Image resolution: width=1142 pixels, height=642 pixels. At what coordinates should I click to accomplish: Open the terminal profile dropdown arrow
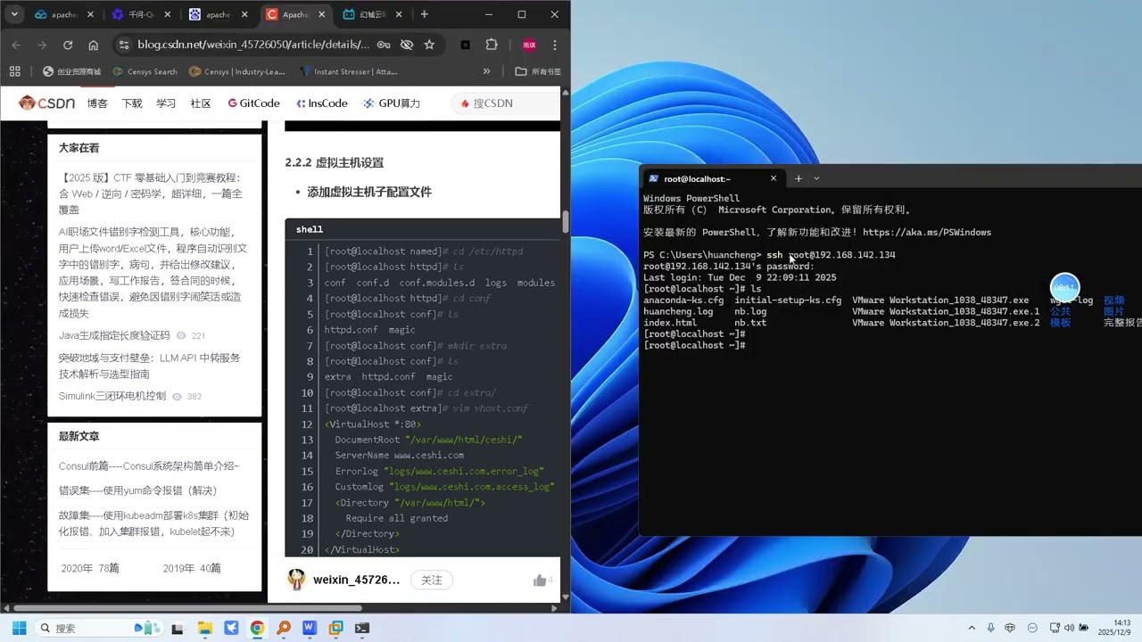pos(816,178)
